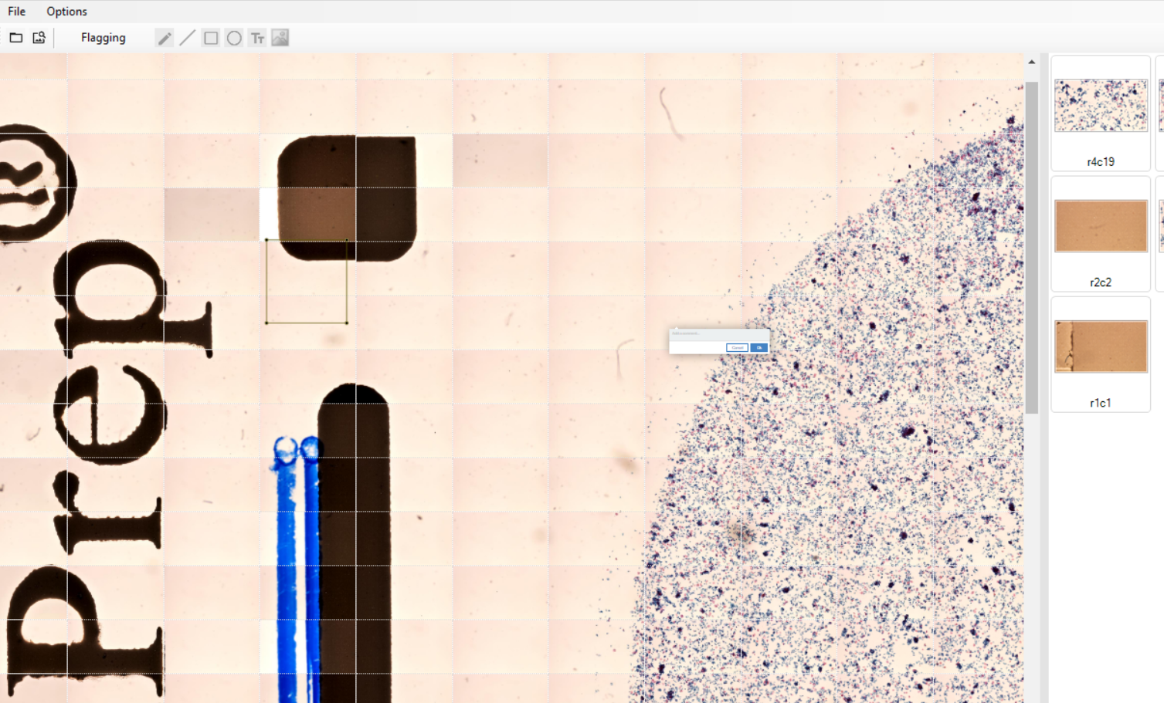Select the r1c1 tile thumbnail

(1100, 346)
